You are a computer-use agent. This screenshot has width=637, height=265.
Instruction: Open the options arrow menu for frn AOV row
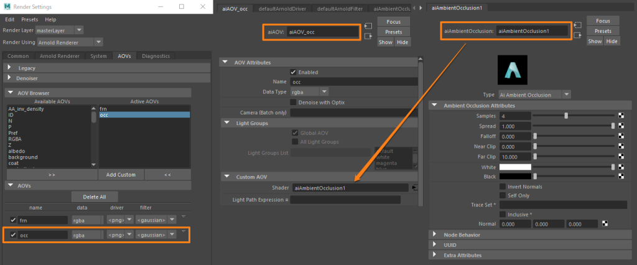184,216
